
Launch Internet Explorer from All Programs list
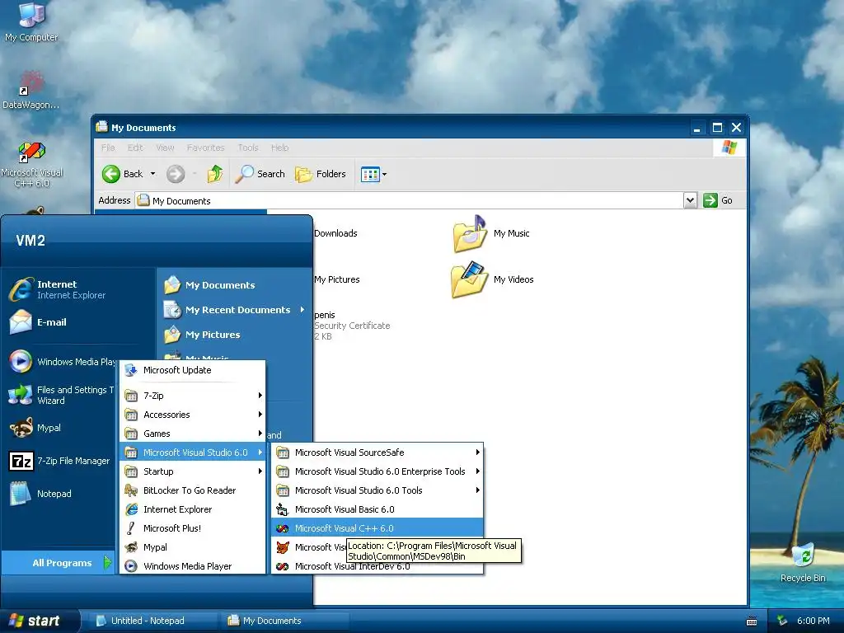(193, 509)
